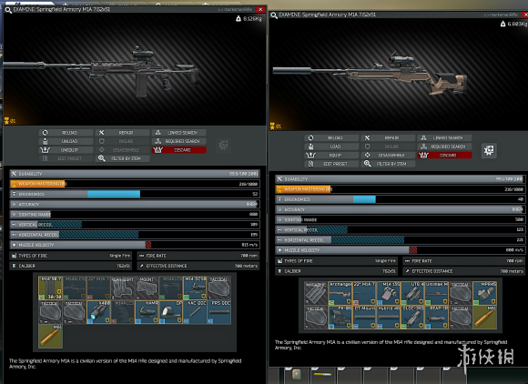
Task: Click the REAP-IR thermal scope slot
Action: point(437,318)
